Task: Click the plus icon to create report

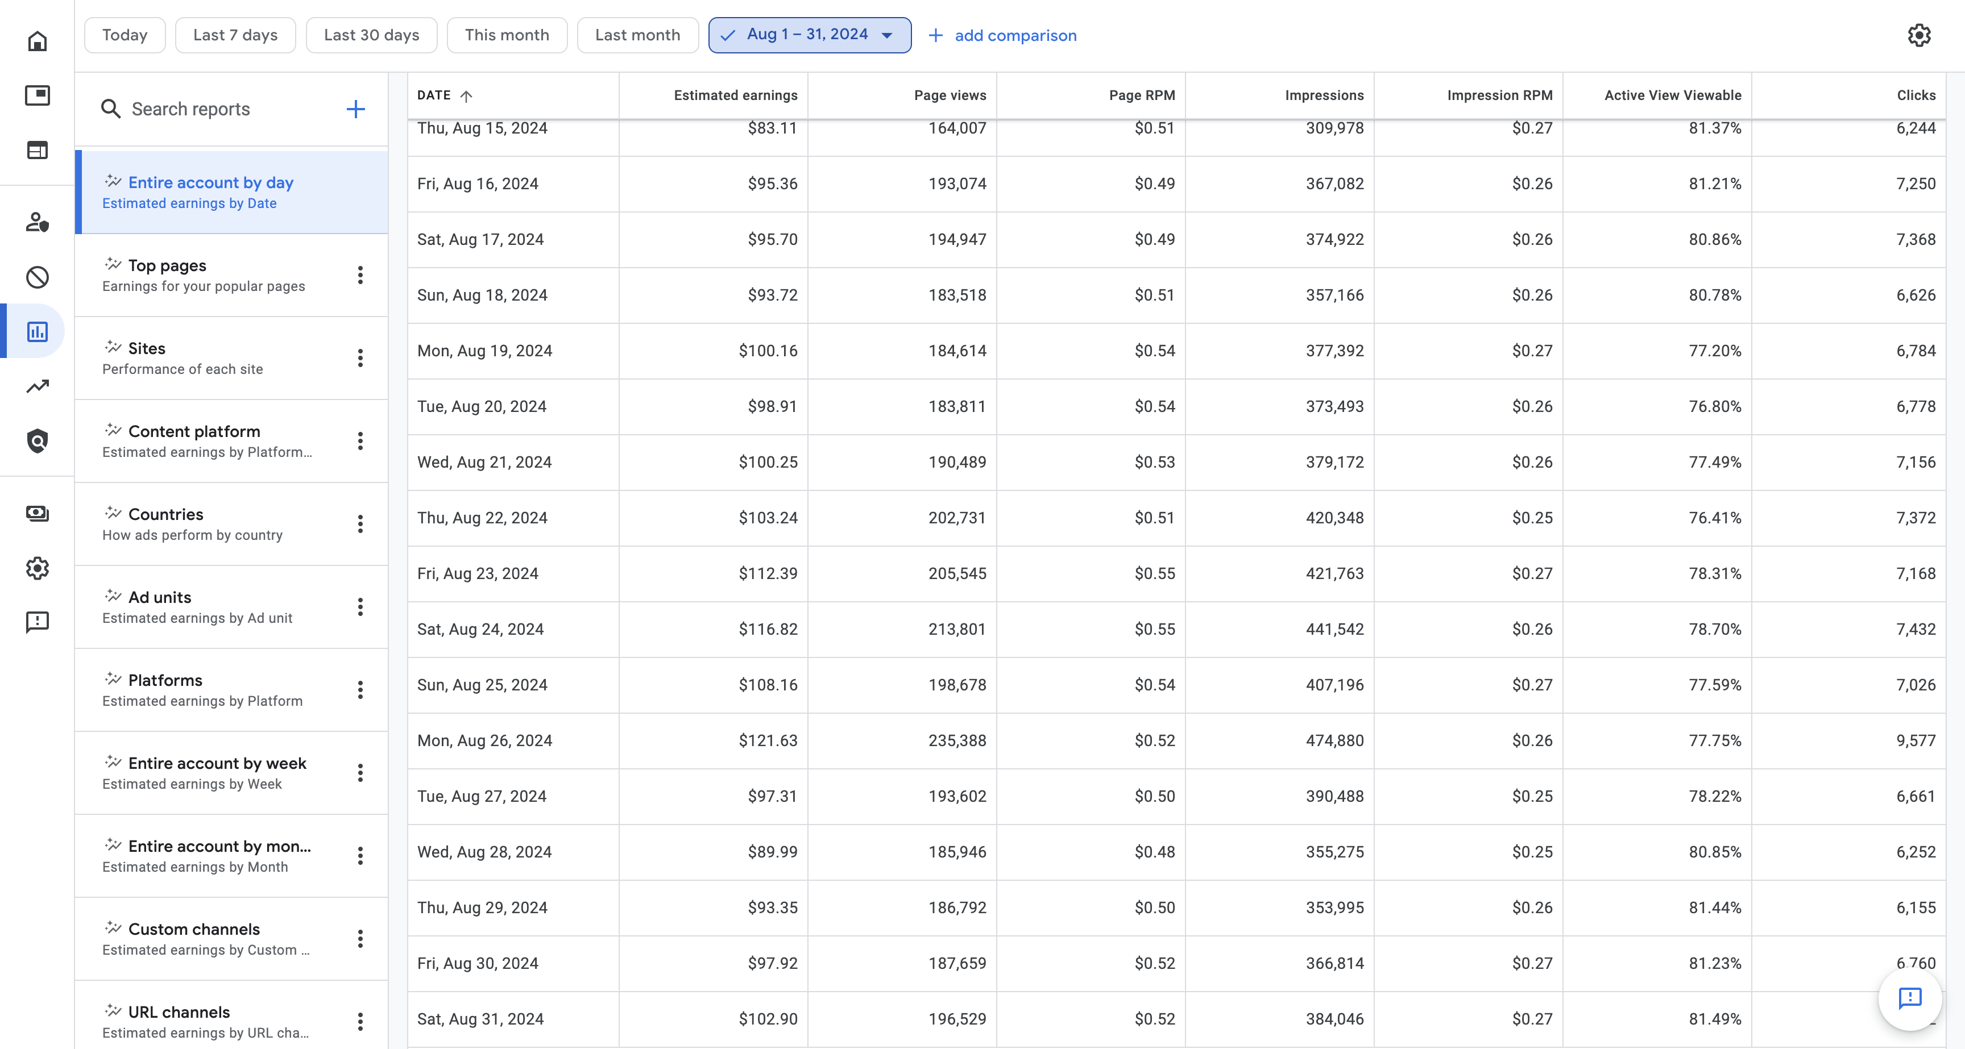Action: point(355,109)
